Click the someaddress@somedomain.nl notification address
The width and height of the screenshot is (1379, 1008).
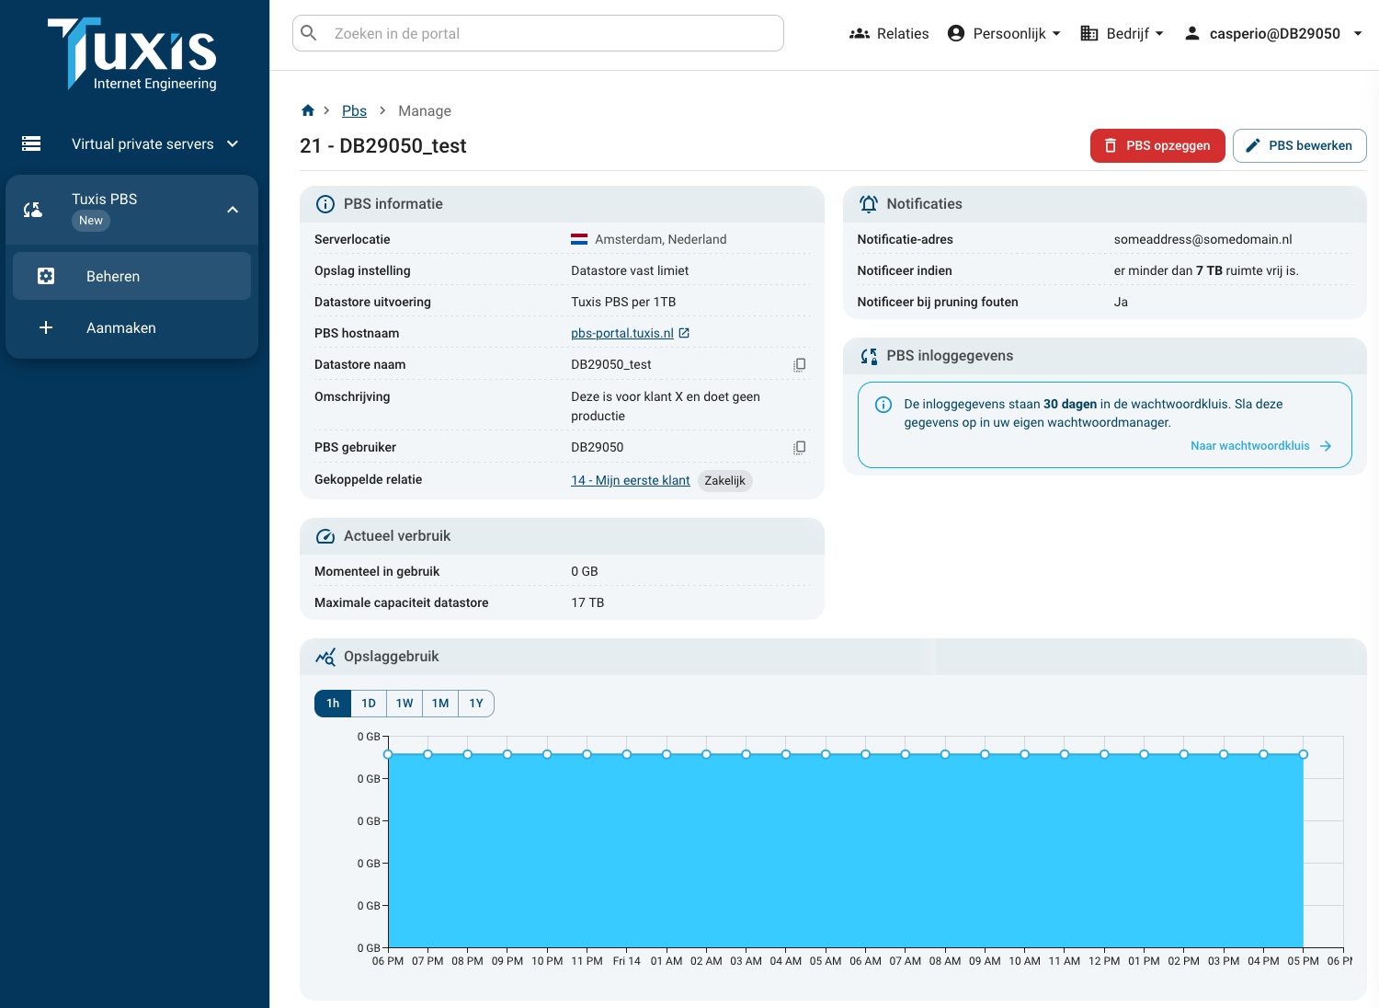pyautogui.click(x=1202, y=239)
